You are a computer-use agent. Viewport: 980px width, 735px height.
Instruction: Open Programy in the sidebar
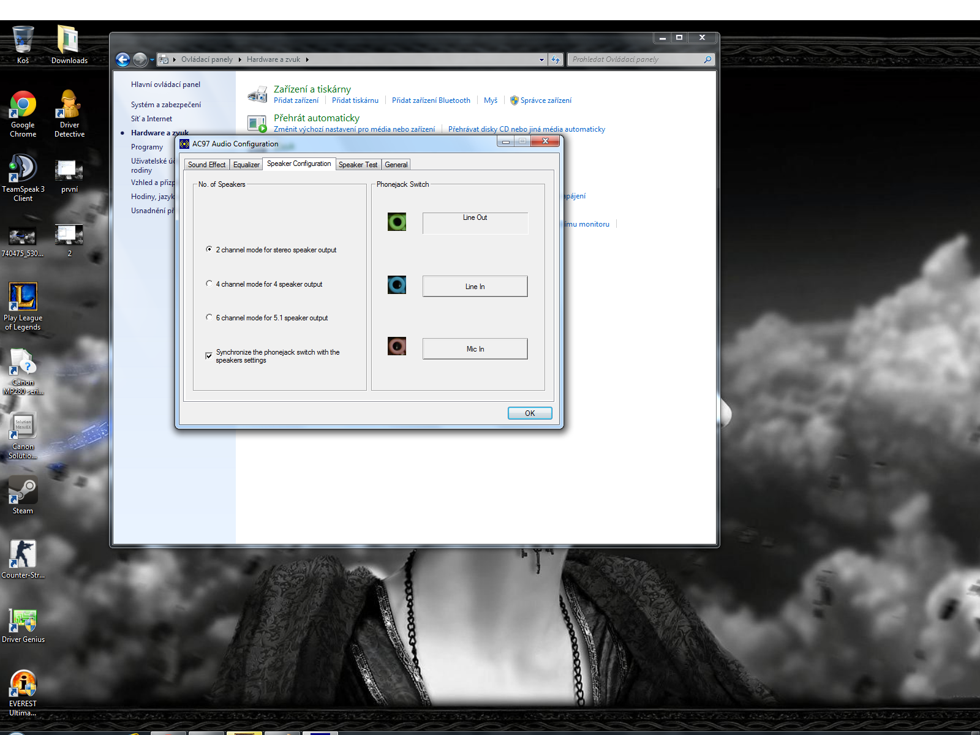click(x=147, y=147)
